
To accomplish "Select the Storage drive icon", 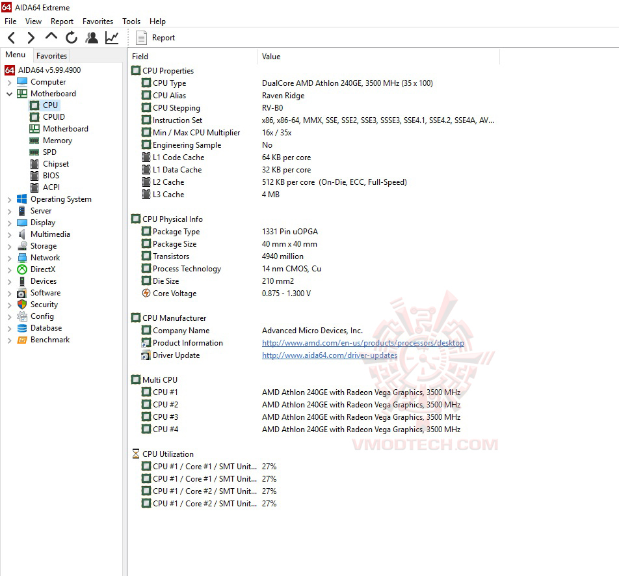I will pyautogui.click(x=22, y=246).
